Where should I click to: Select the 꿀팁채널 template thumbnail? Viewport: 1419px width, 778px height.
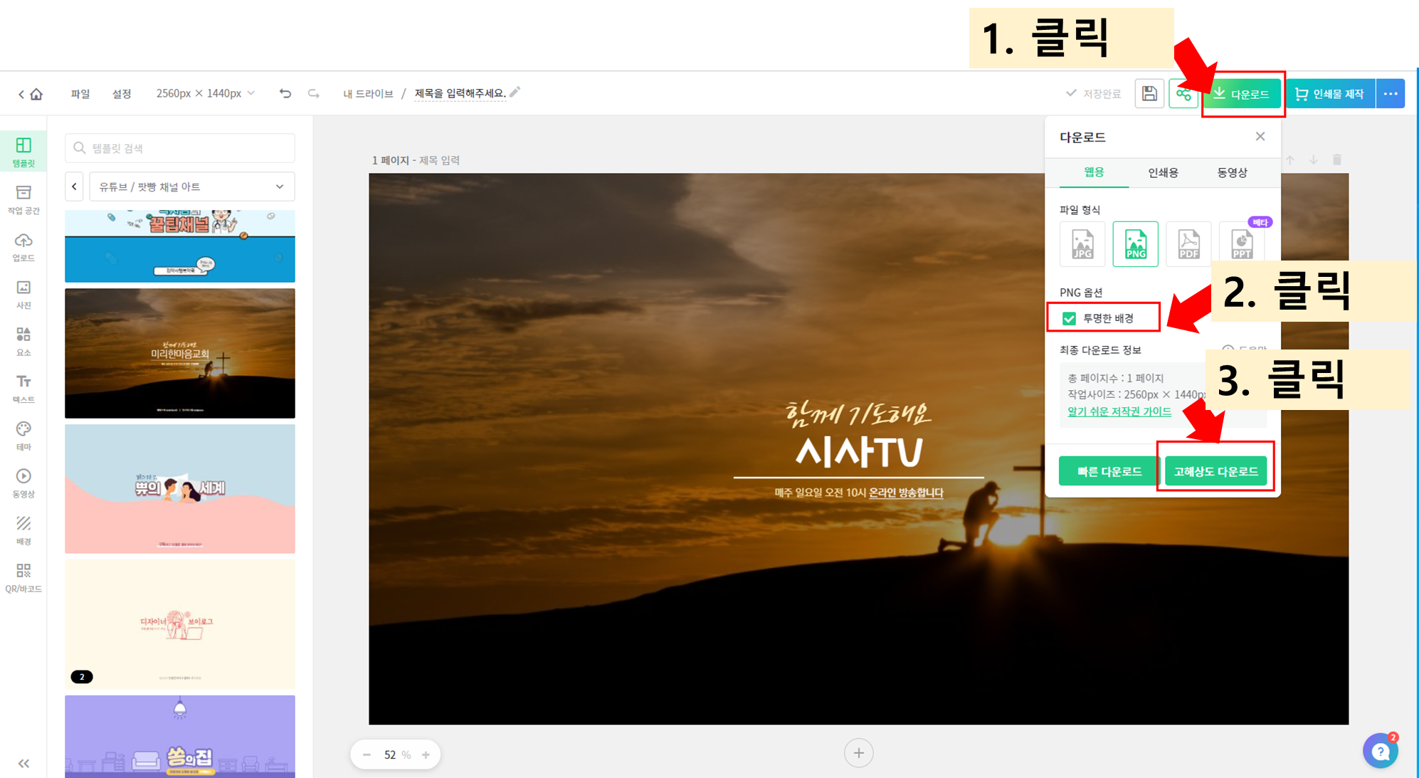pos(180,246)
